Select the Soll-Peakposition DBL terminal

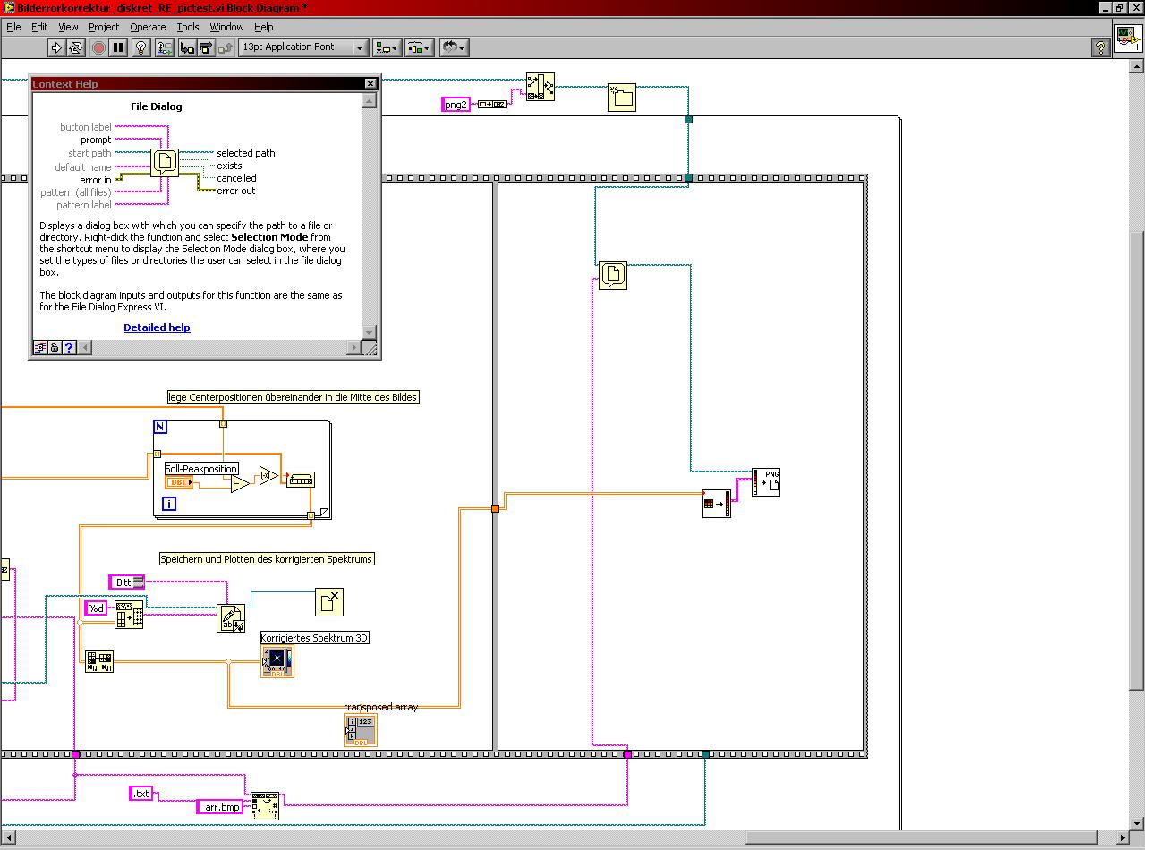(179, 483)
